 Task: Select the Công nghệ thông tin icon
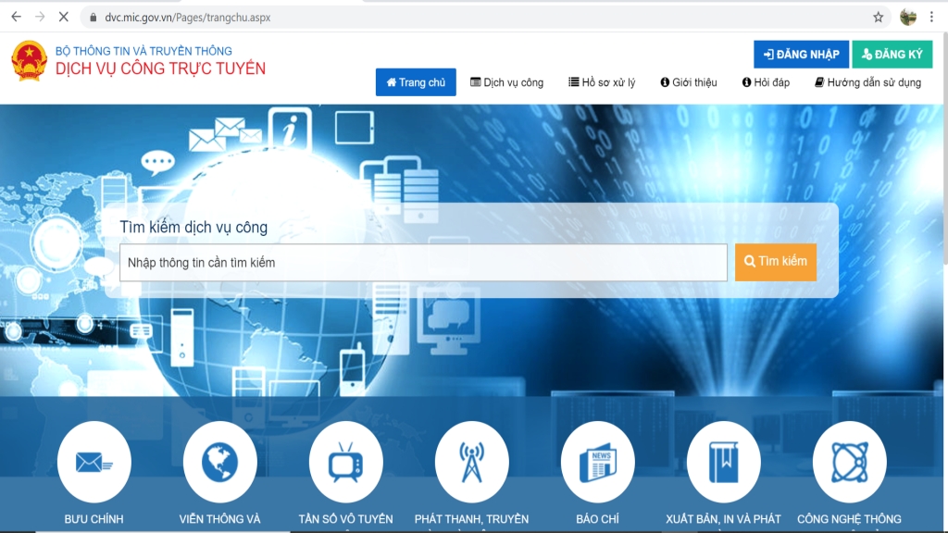(x=849, y=461)
